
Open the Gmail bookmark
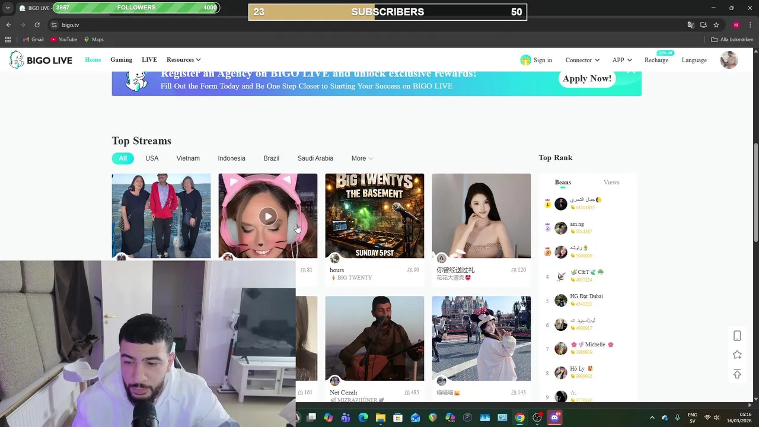tap(33, 40)
